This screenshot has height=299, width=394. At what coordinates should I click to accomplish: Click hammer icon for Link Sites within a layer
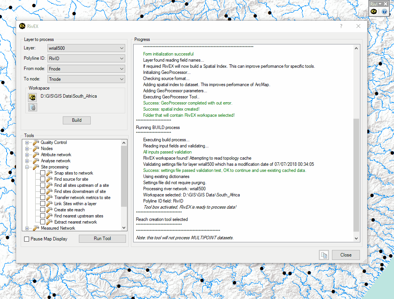(x=49, y=204)
